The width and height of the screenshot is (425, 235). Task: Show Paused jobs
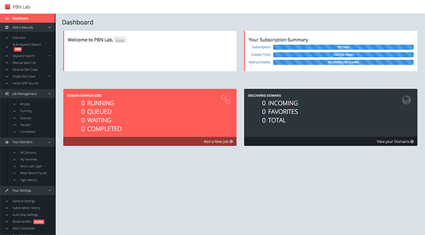25,125
